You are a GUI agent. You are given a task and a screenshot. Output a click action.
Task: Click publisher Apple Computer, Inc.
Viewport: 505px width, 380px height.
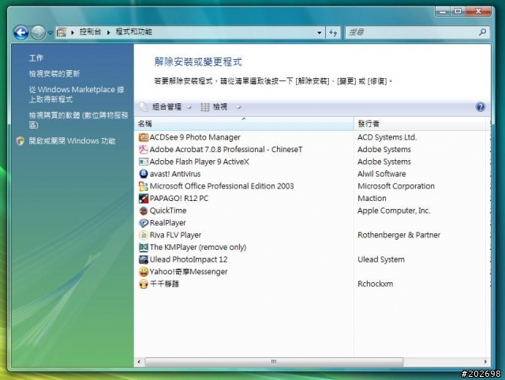click(x=394, y=210)
